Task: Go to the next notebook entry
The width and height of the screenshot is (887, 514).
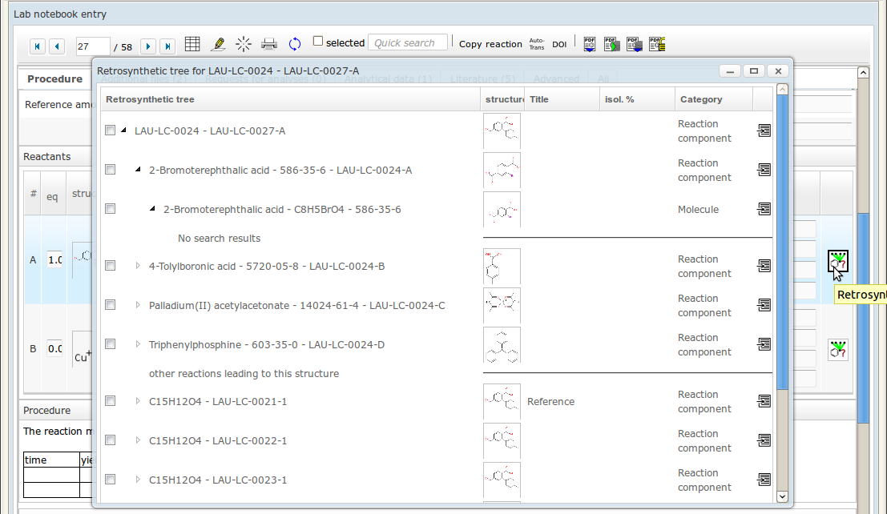Action: point(148,46)
